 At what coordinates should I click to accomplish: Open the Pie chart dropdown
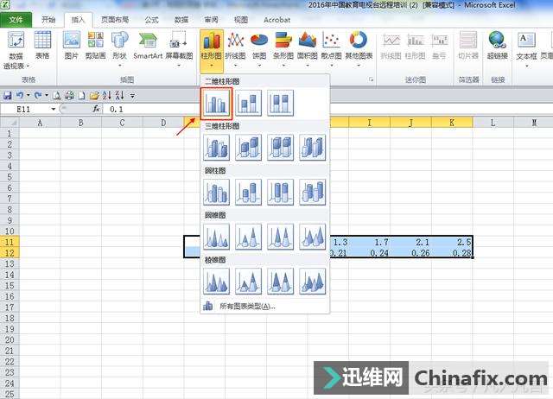point(259,50)
